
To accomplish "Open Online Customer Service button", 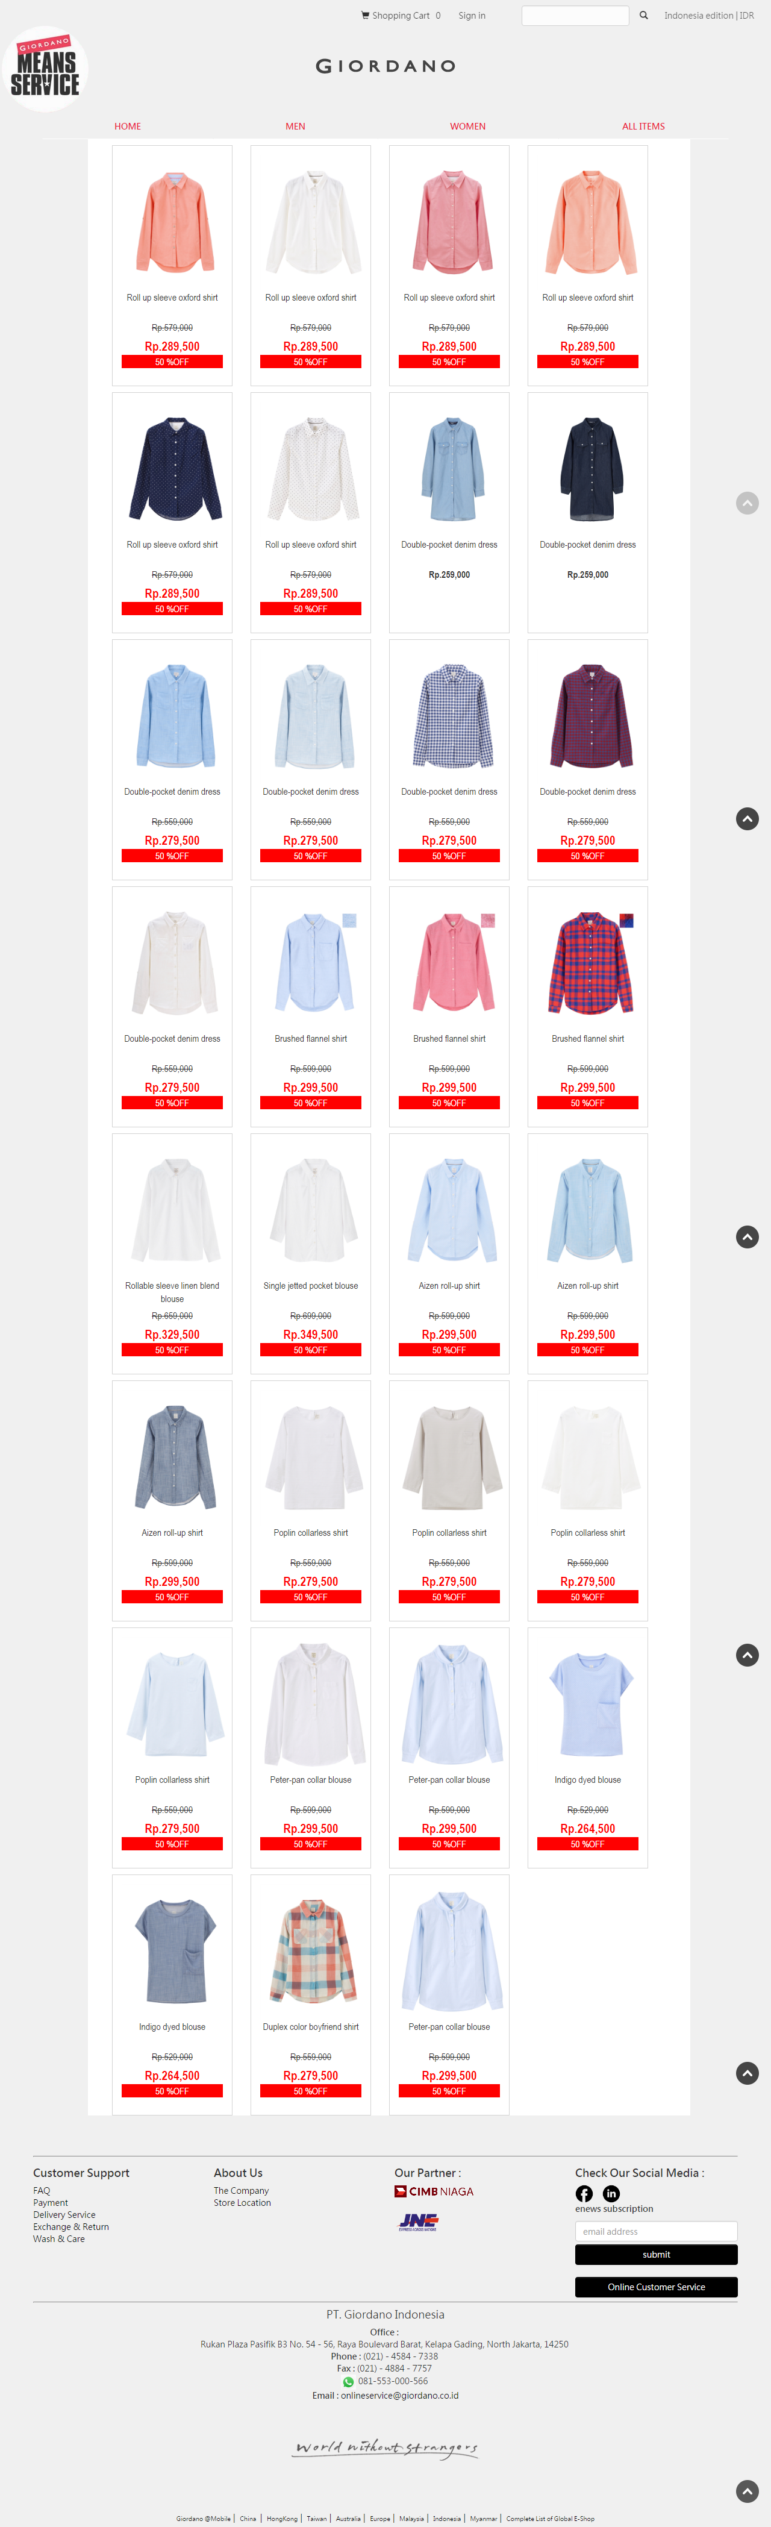I will 656,2287.
